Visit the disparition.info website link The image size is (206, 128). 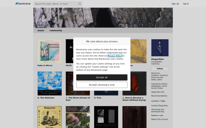point(158,92)
